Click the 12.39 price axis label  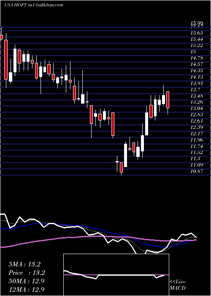click(197, 127)
